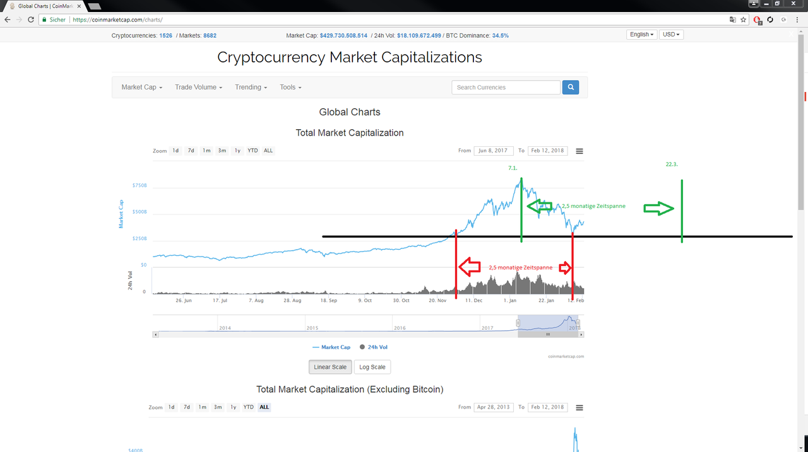Click the blue search magnifier button
Viewport: 808px width, 452px height.
coord(570,87)
